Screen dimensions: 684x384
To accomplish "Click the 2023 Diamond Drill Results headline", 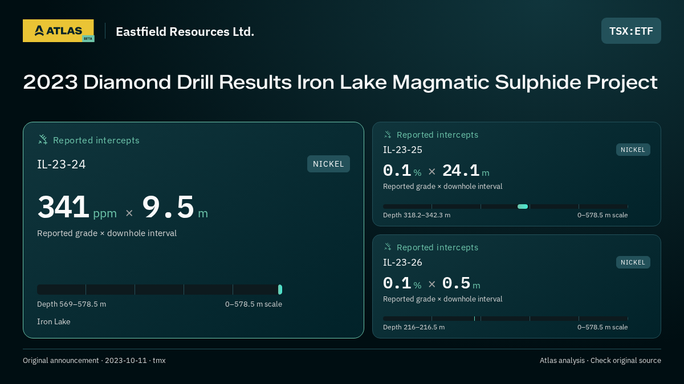I will click(340, 82).
